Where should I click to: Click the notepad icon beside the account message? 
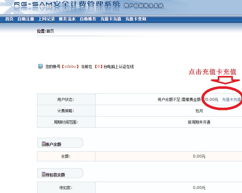click(40, 67)
